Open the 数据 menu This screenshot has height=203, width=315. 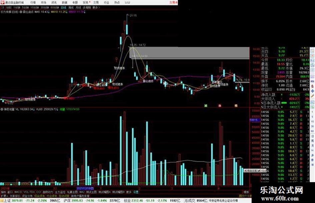[64, 2]
